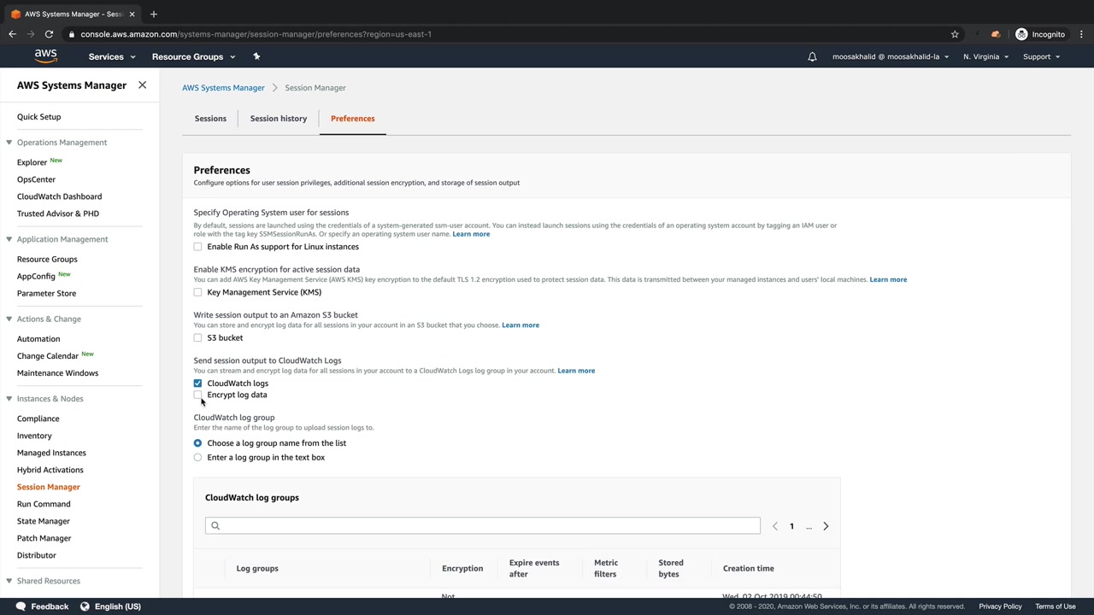
Task: Open the notifications bell
Action: click(812, 56)
